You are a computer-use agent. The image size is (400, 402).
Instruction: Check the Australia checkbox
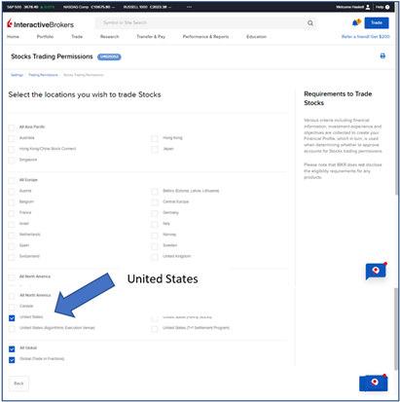pyautogui.click(x=12, y=138)
